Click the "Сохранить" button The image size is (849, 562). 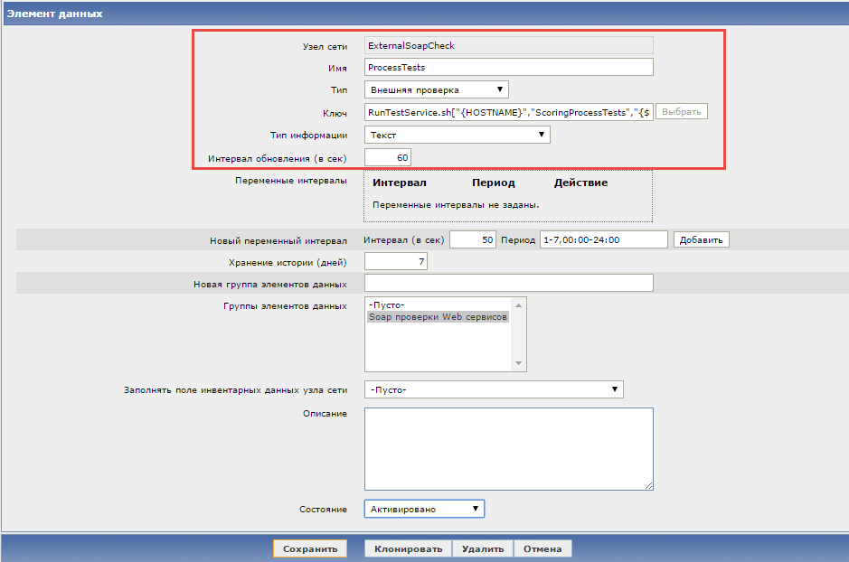coord(309,548)
